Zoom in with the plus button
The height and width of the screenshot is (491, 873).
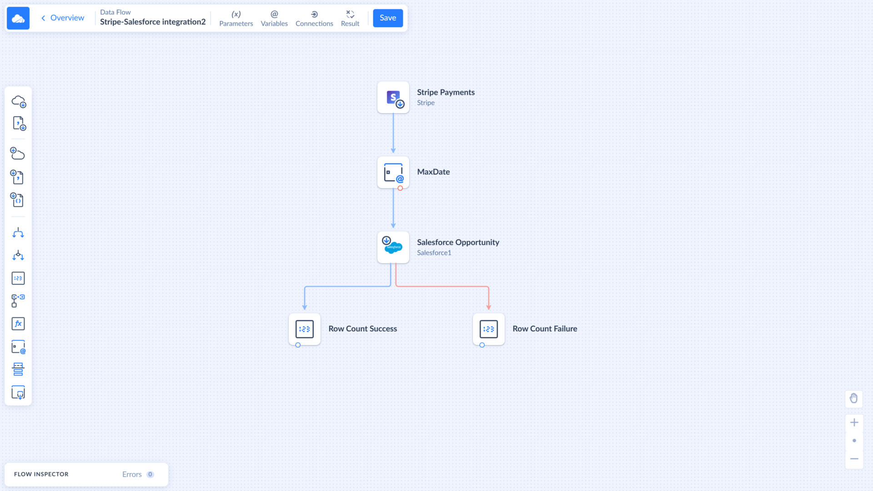point(854,422)
